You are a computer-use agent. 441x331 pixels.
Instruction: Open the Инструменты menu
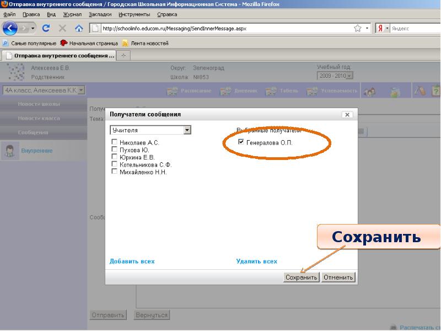tap(133, 14)
